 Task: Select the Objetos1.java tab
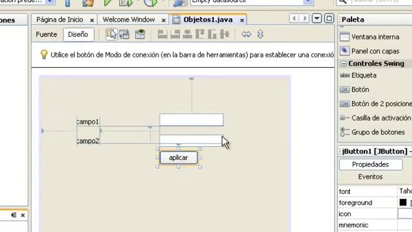[x=208, y=19]
